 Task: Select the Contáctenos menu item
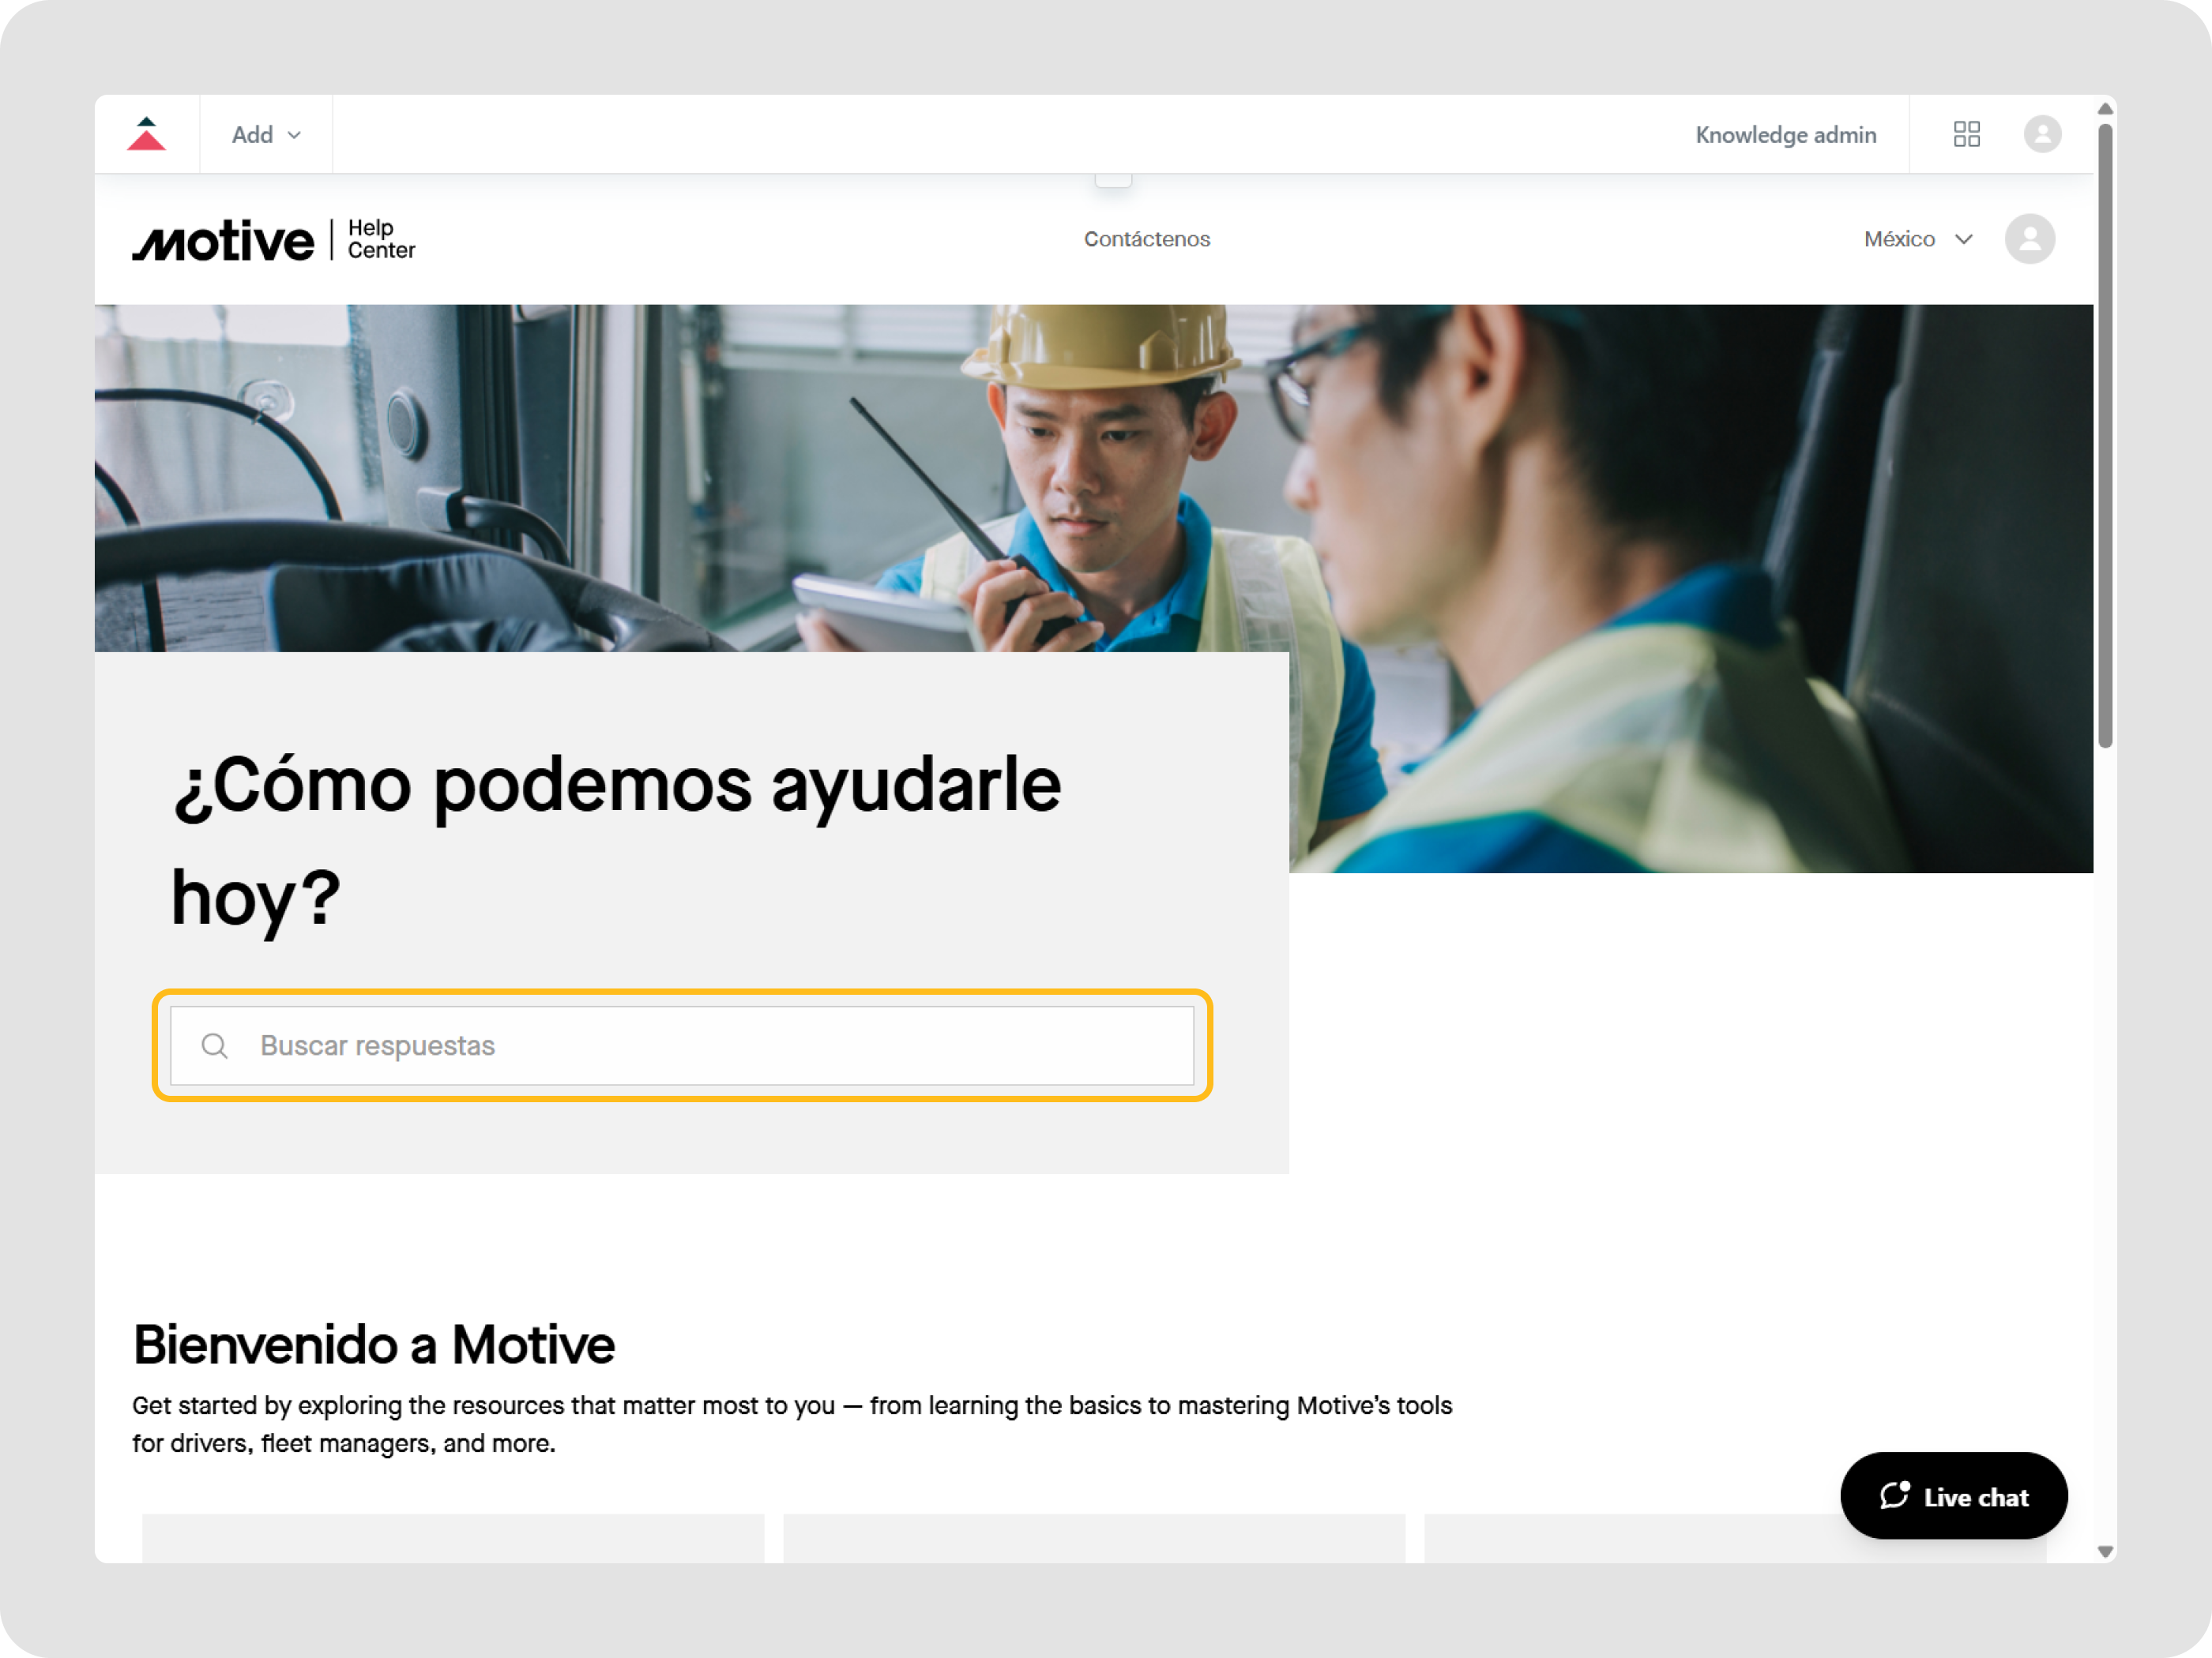pyautogui.click(x=1146, y=239)
